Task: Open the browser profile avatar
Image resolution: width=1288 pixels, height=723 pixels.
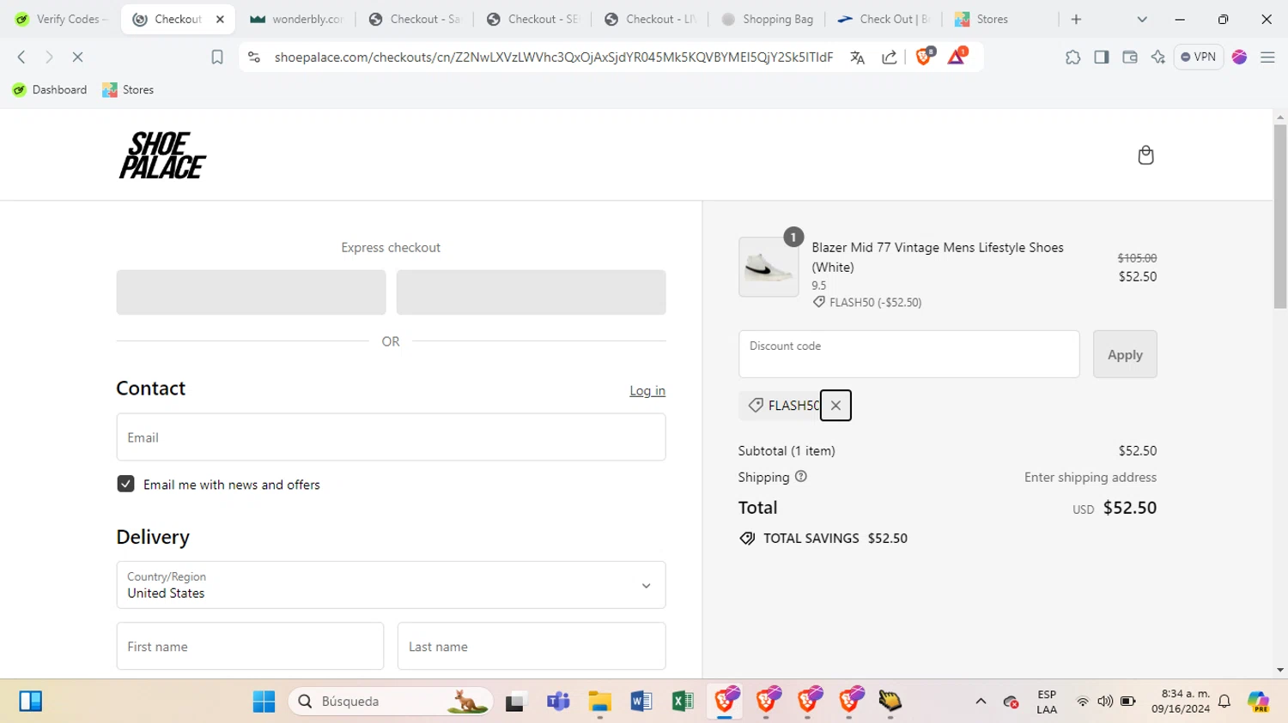Action: coord(1239,57)
